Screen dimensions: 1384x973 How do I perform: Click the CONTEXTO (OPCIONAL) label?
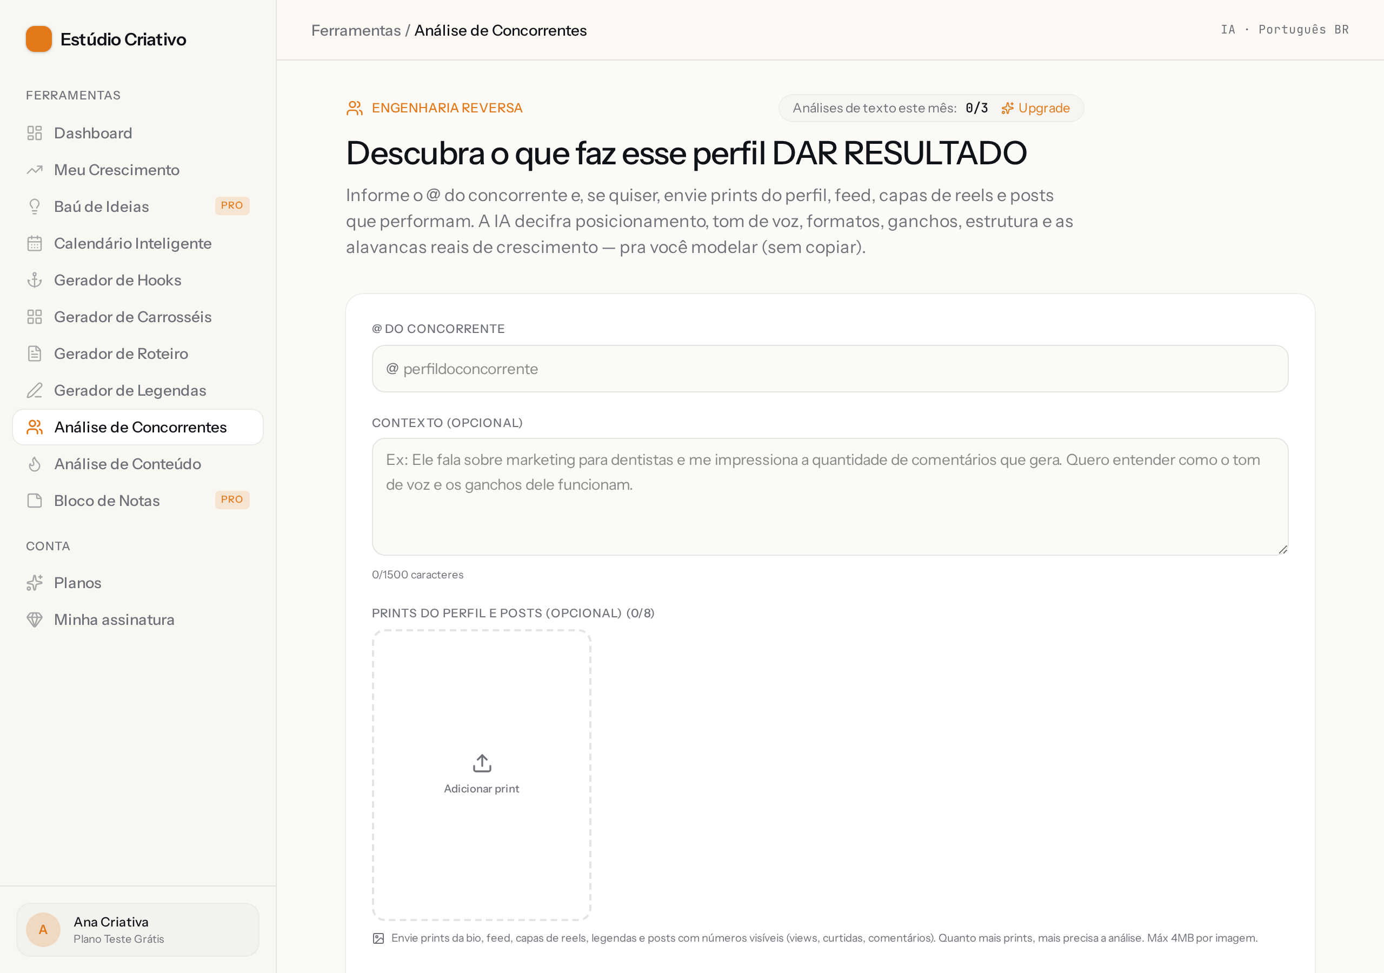click(447, 423)
